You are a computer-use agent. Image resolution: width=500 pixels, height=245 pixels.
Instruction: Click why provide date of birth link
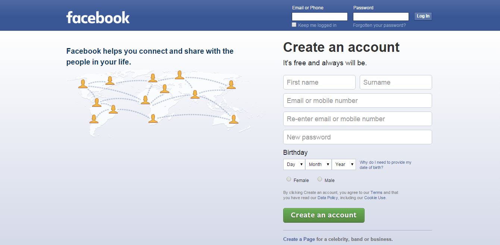pyautogui.click(x=385, y=165)
